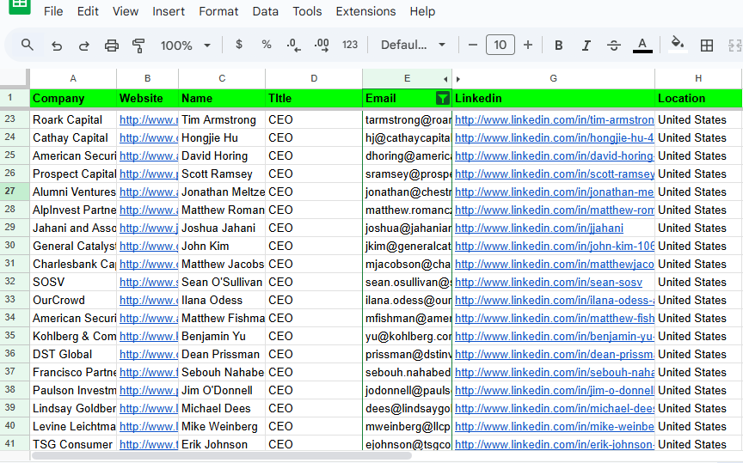This screenshot has width=743, height=463.
Task: Format as currency with dollar icon
Action: point(239,45)
